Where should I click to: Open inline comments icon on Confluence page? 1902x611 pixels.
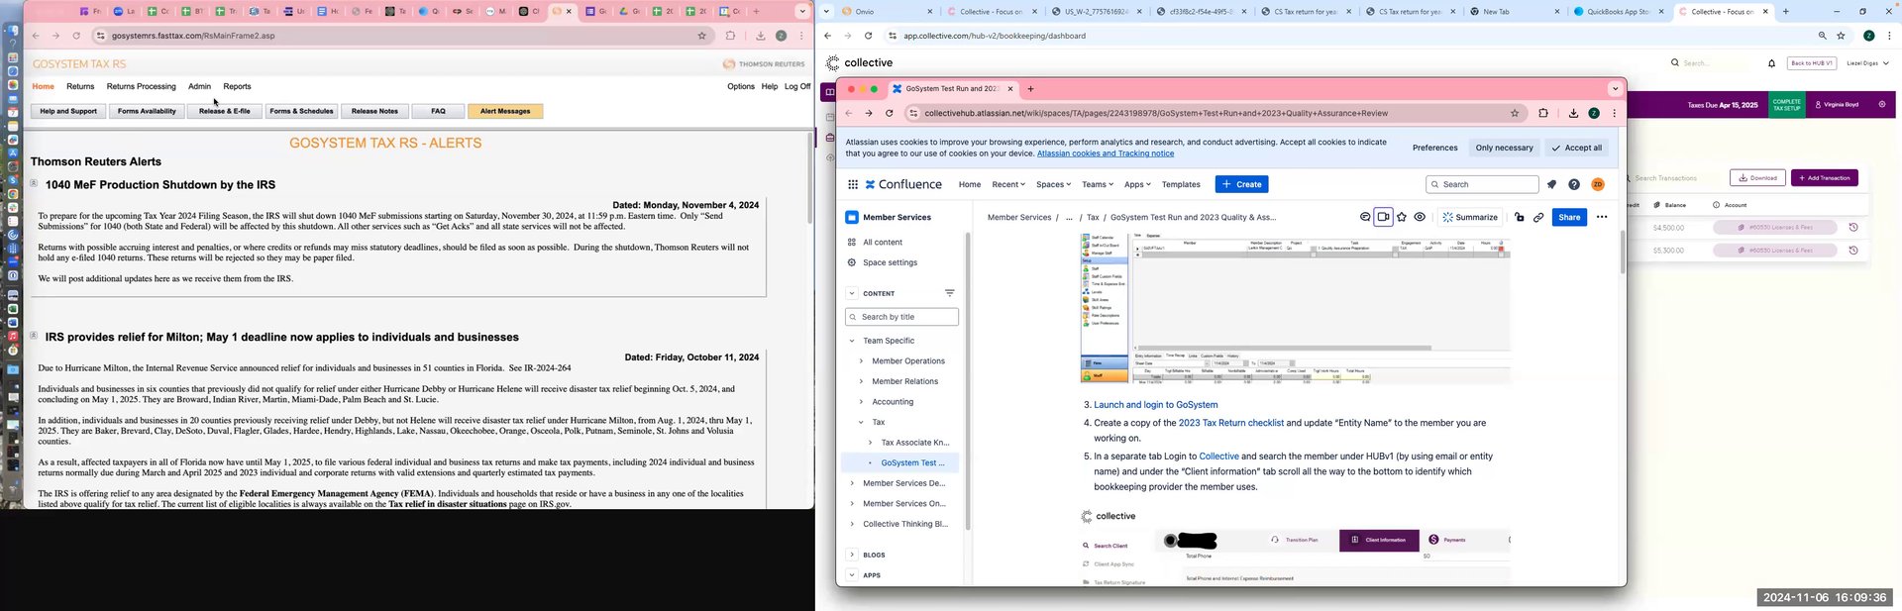tap(1365, 217)
